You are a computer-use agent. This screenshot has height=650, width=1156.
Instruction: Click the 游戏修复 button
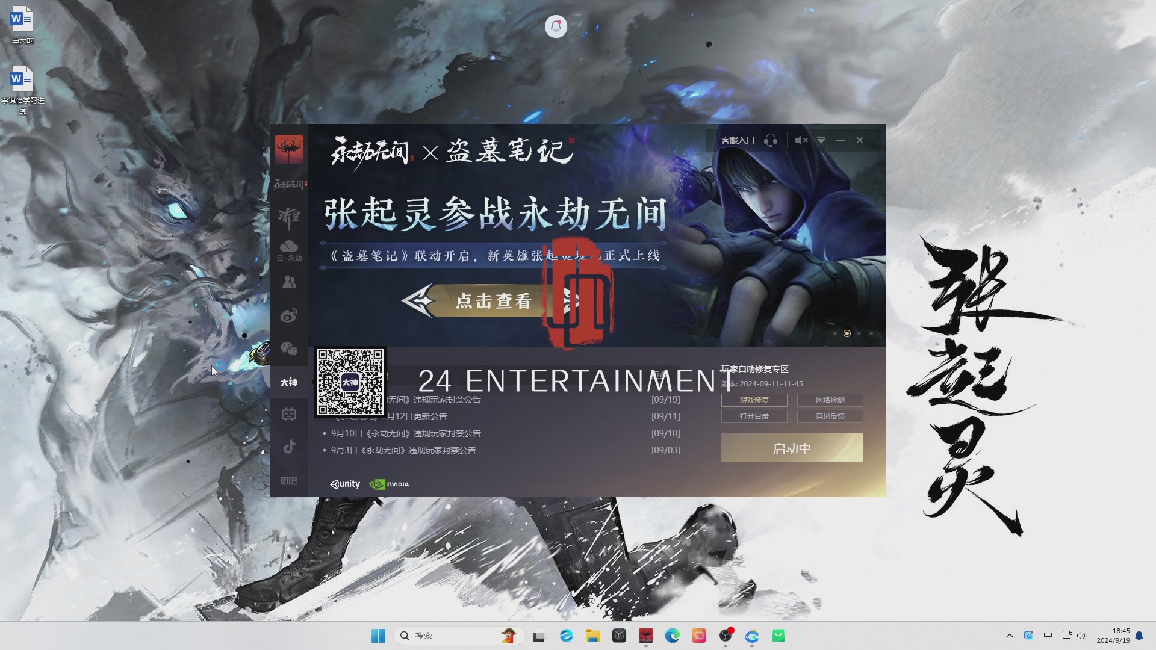(x=754, y=400)
